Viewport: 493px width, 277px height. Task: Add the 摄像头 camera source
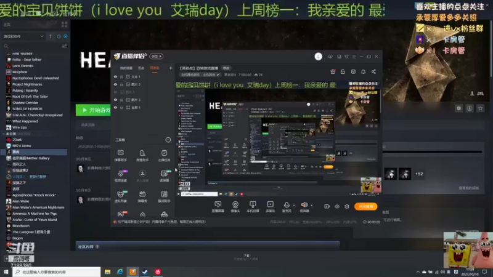[x=235, y=207]
